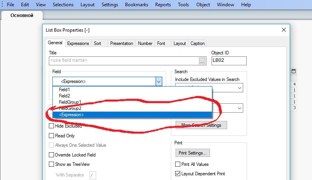Viewport: 312px width, 180px height.
Task: Choose FieldGroup1 in the field list
Action: pyautogui.click(x=70, y=102)
